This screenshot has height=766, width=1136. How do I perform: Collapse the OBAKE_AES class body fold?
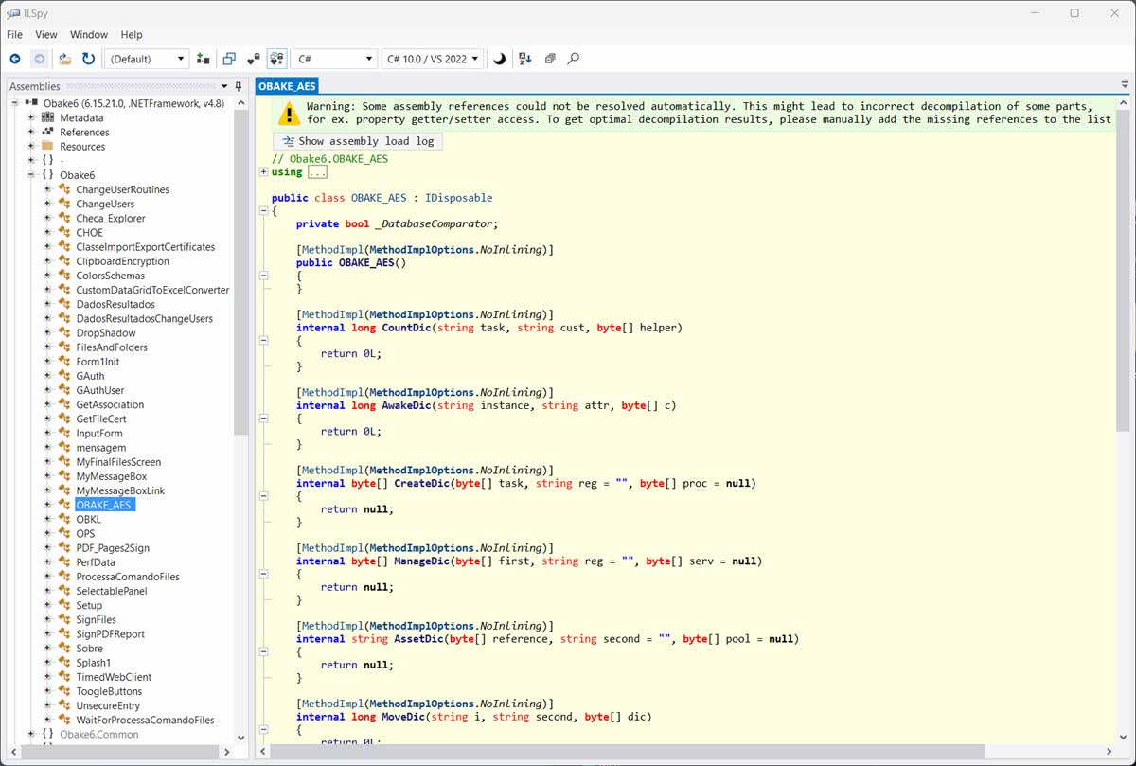(x=263, y=211)
